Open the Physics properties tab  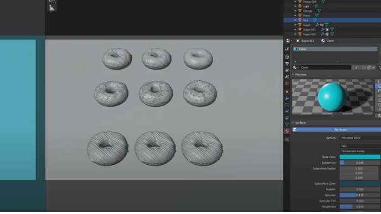(x=287, y=111)
